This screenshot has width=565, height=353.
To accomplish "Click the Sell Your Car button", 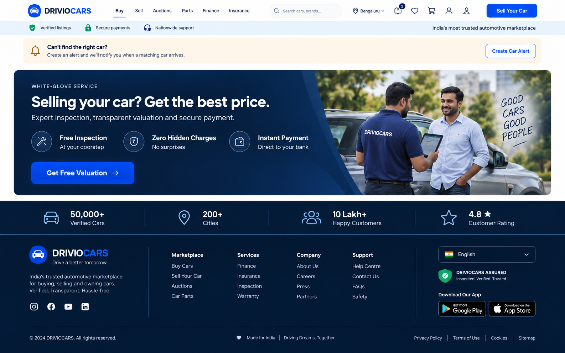I will [x=512, y=11].
